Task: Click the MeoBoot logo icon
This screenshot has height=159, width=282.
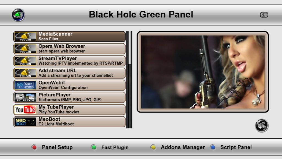Action: tap(25, 122)
